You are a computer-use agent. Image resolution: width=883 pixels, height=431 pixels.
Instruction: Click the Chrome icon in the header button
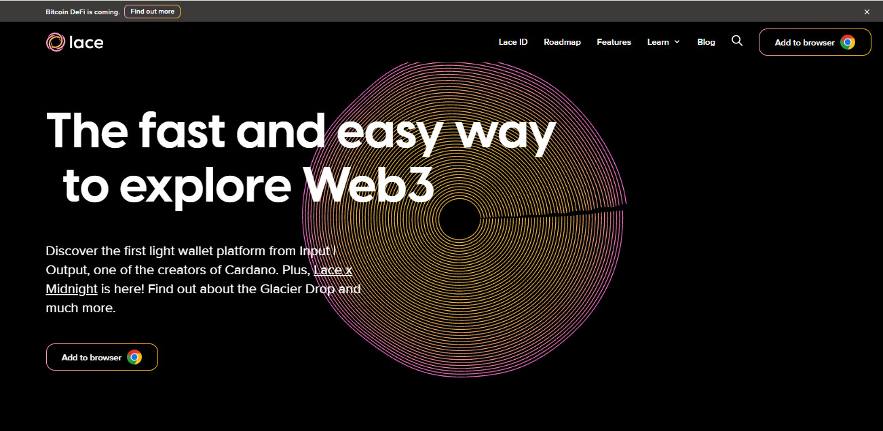(847, 42)
